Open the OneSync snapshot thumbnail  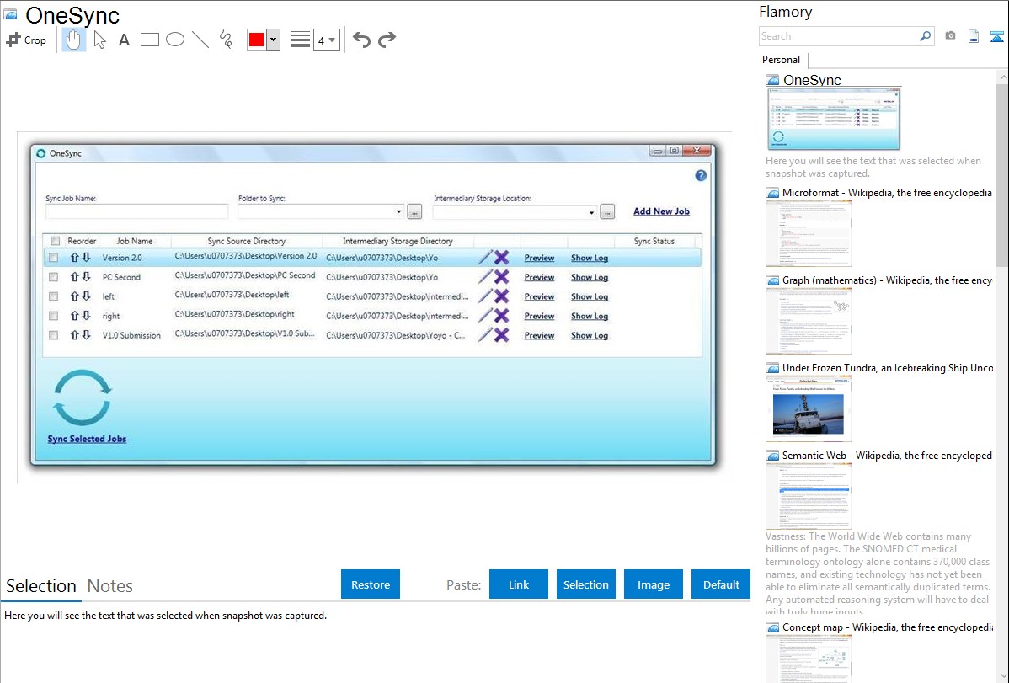coord(833,119)
